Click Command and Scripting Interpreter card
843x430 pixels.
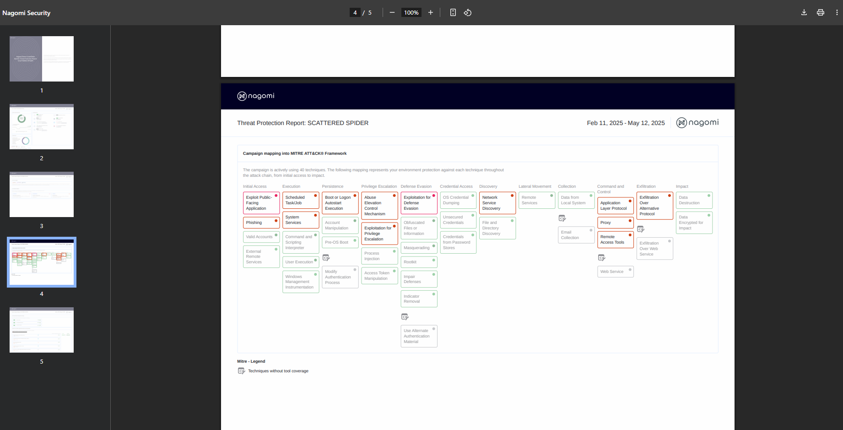[301, 242]
